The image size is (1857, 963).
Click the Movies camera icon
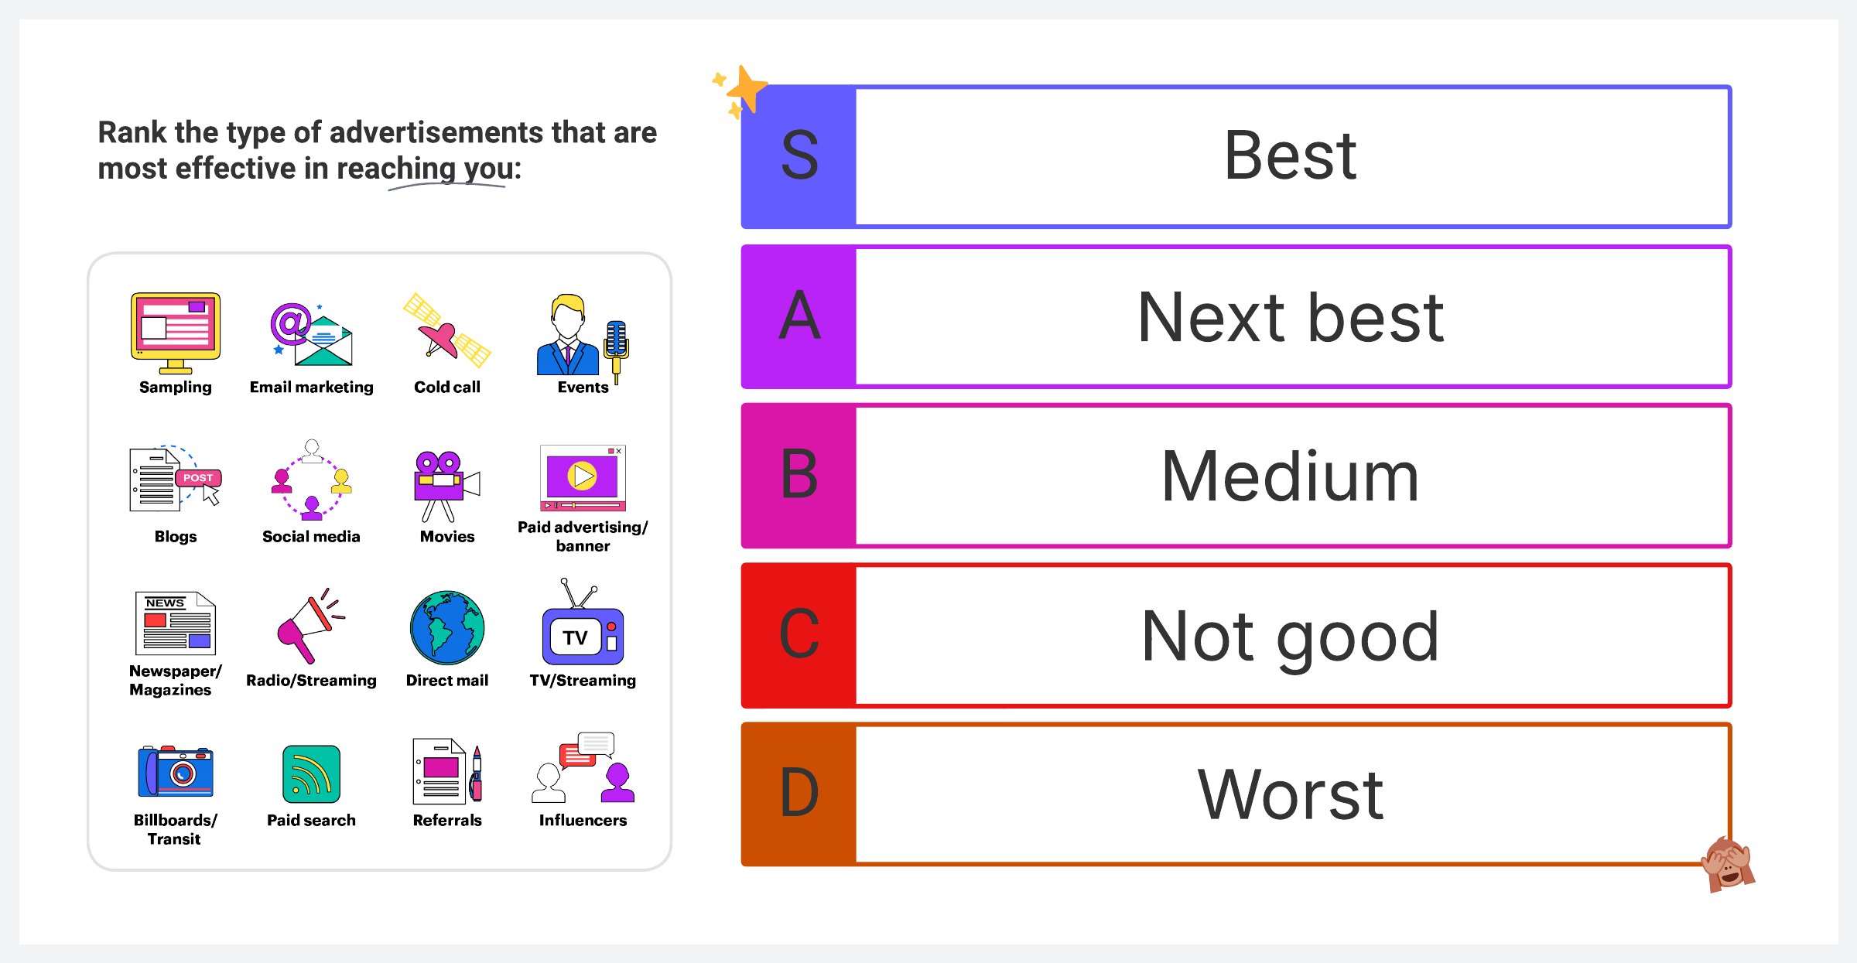447,486
